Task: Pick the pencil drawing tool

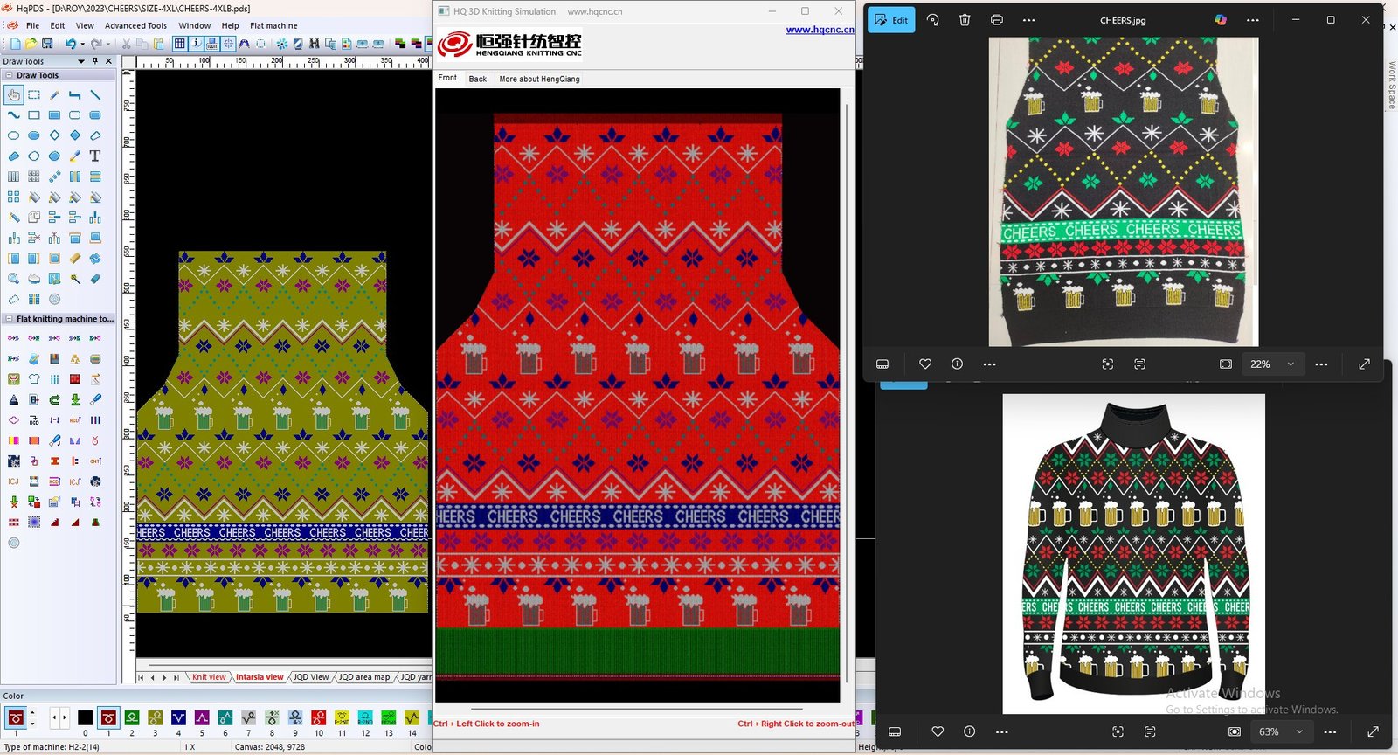Action: pos(54,94)
